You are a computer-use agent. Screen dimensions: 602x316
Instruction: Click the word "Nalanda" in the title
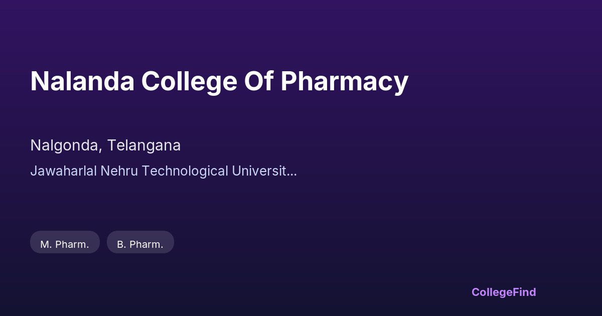[x=82, y=81]
